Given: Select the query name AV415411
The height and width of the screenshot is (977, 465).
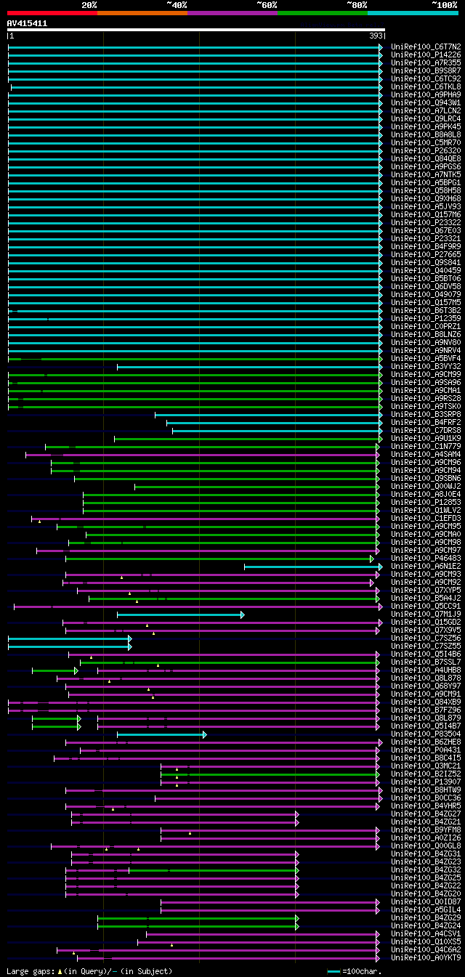Looking at the screenshot, I should point(27,23).
